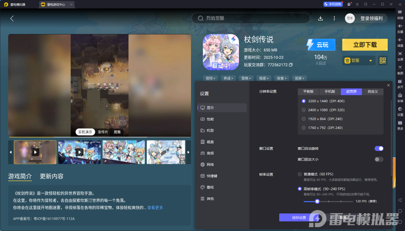
Task: Click the volume up (加量) sidebar icon
Action: 400,29
